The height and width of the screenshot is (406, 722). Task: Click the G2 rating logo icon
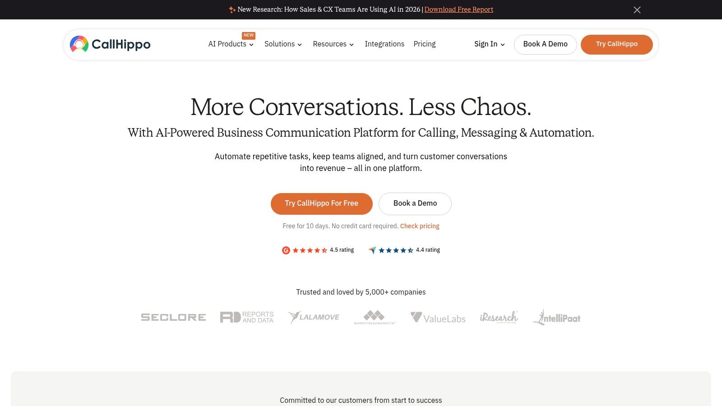pos(286,250)
